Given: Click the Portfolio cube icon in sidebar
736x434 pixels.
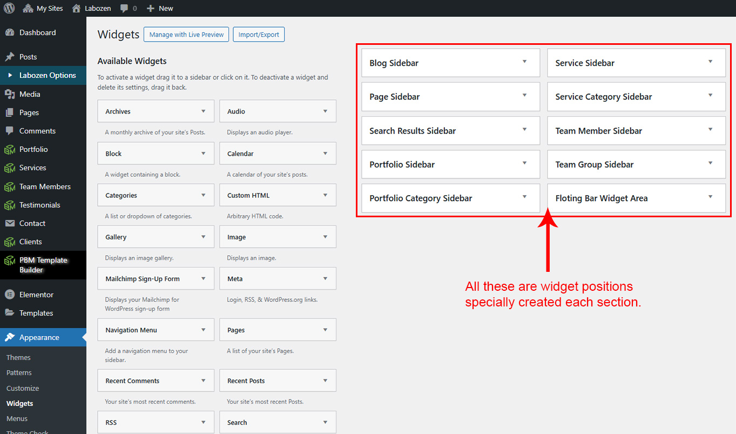Looking at the screenshot, I should 10,149.
